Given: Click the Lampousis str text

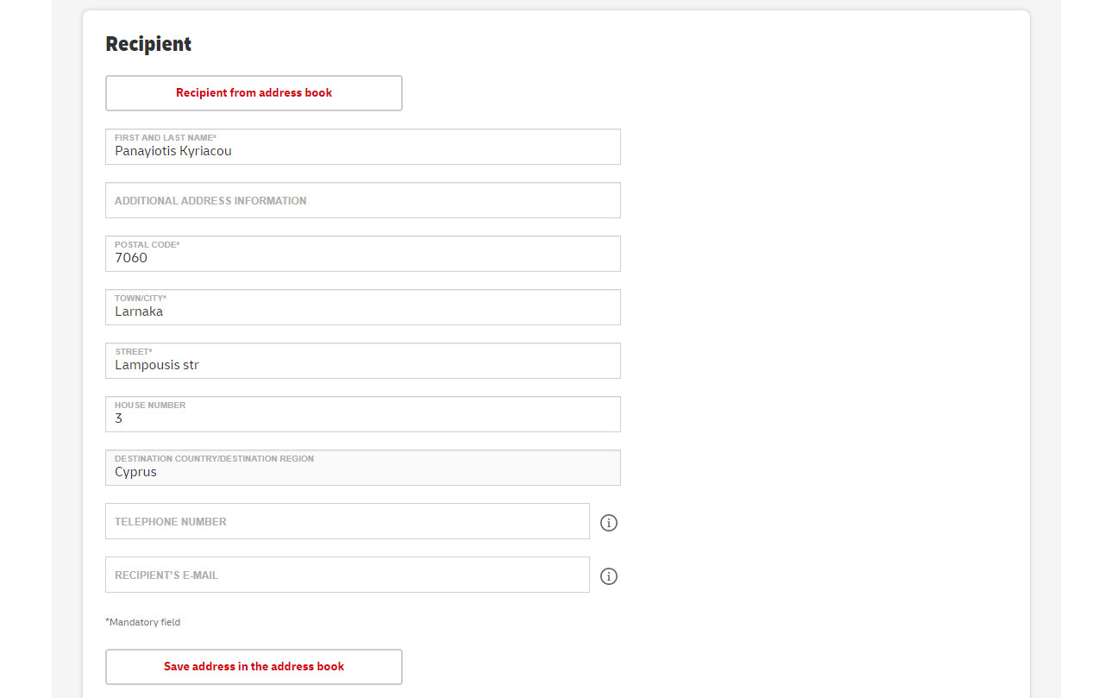Looking at the screenshot, I should pyautogui.click(x=157, y=365).
